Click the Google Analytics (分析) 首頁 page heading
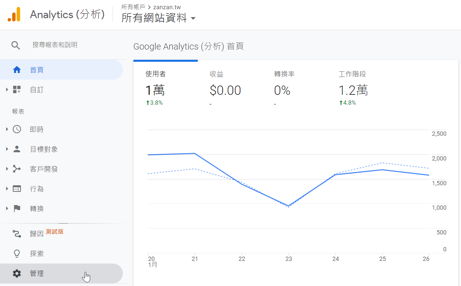Screen dimensions: 461x286 pos(189,46)
